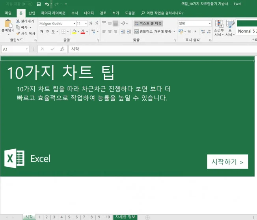This screenshot has width=257, height=220.
Task: Click the insert function fx icon
Action: click(x=62, y=49)
